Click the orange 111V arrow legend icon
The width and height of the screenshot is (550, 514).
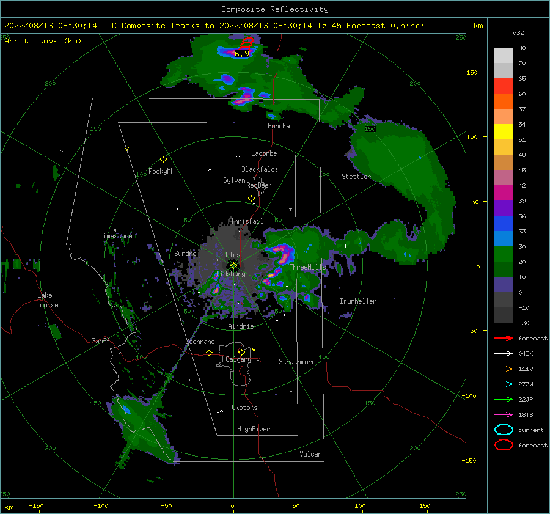[504, 369]
